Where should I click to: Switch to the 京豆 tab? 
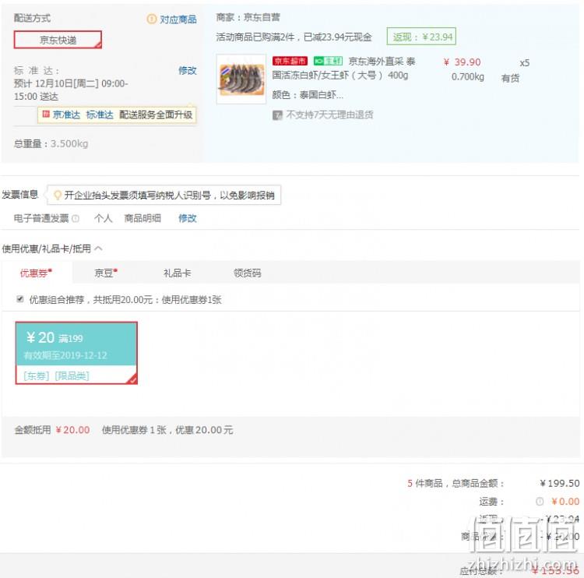(x=106, y=273)
